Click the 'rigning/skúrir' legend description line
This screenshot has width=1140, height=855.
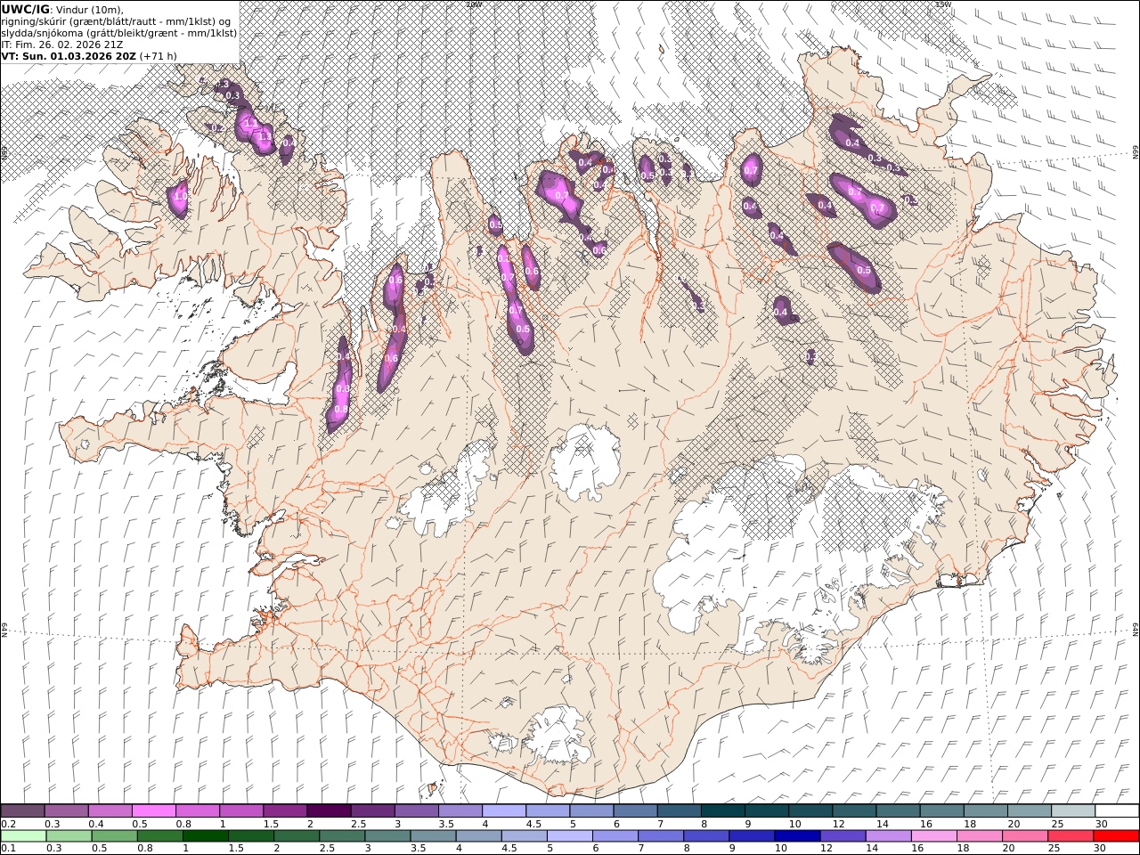pos(117,20)
